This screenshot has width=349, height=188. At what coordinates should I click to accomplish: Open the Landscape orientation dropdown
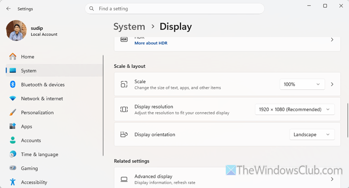pos(312,135)
